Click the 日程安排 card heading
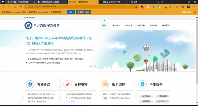The height and width of the screenshot is (106, 198). tap(81, 85)
